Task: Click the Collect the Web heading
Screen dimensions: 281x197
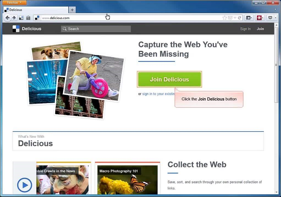Action: [x=197, y=164]
